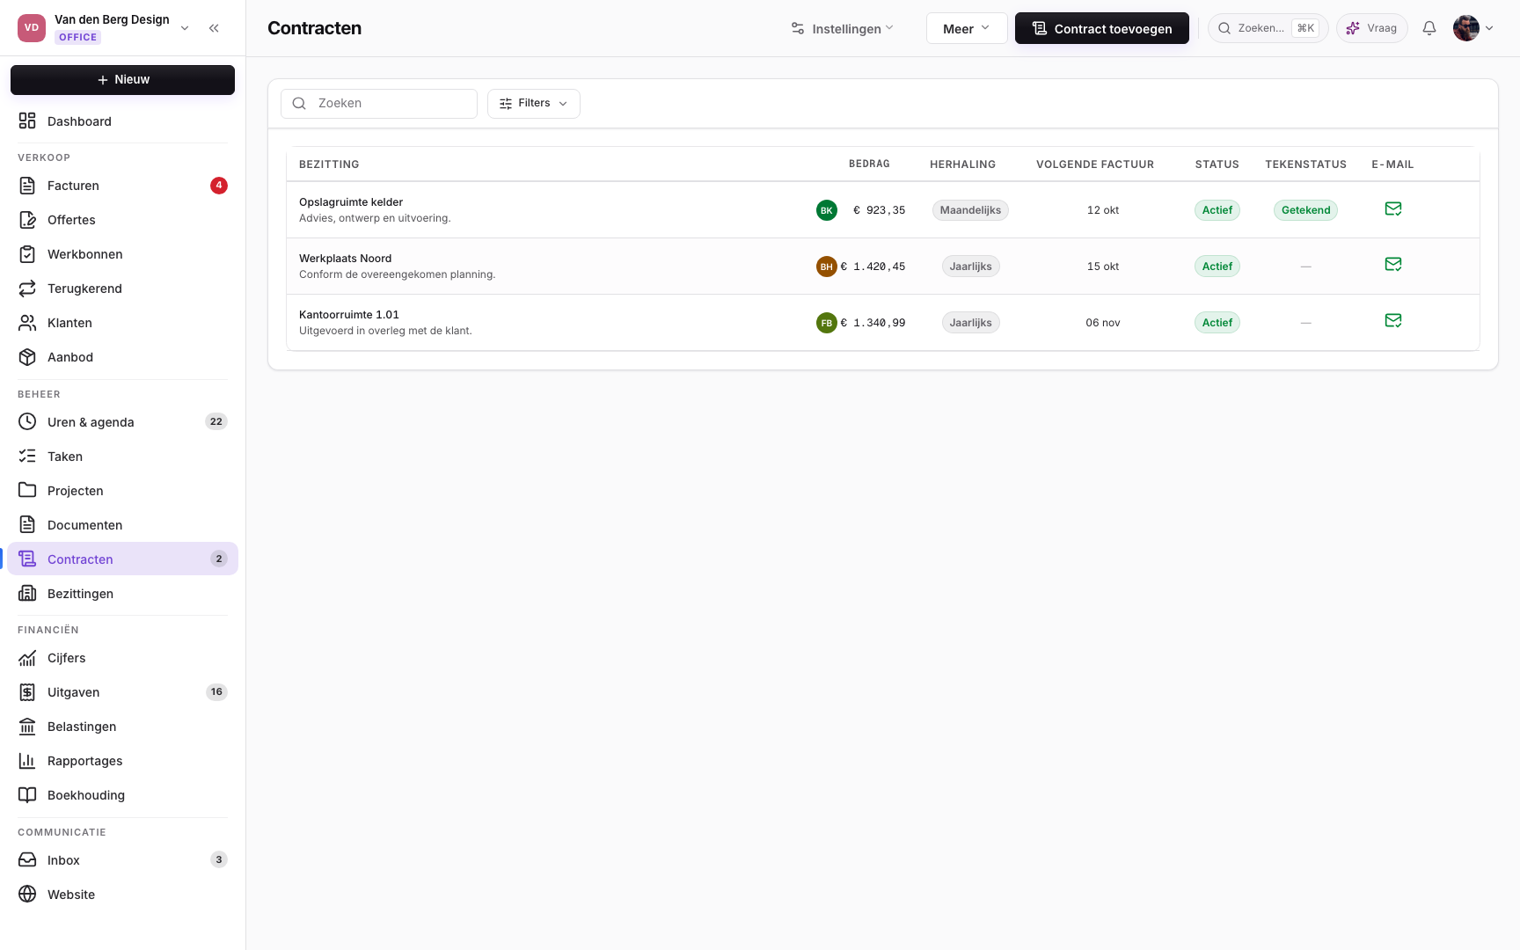The height and width of the screenshot is (950, 1520).
Task: Click the BH avatar badge
Action: coord(827,267)
